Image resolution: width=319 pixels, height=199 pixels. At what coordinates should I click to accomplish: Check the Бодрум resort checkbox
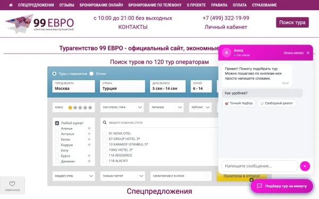pyautogui.click(x=57, y=145)
